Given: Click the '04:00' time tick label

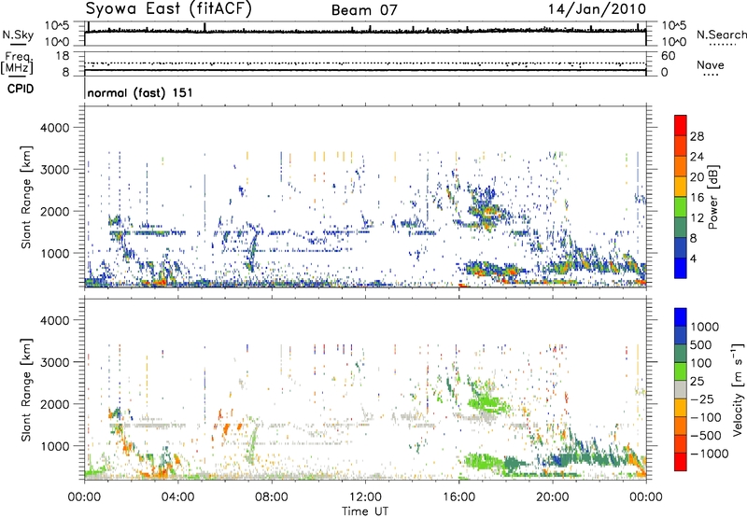Looking at the screenshot, I should [177, 497].
